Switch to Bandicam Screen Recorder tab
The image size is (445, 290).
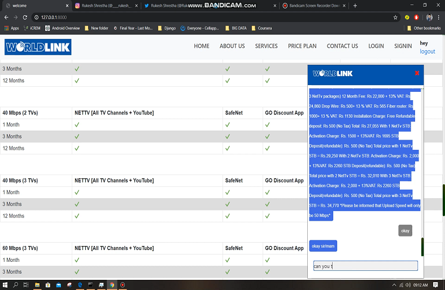click(314, 6)
